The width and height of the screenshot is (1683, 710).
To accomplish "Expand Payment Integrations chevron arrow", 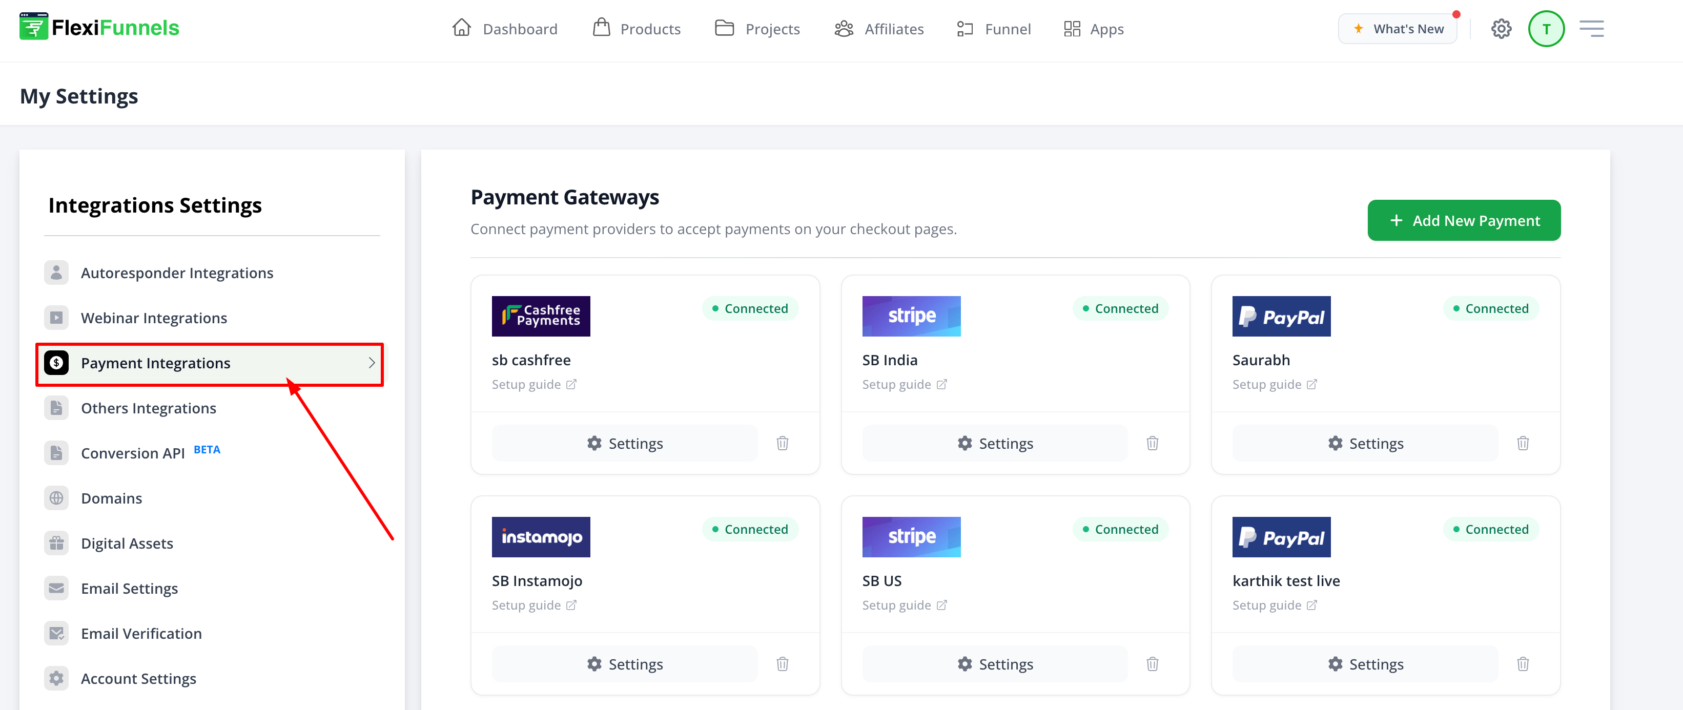I will (371, 363).
